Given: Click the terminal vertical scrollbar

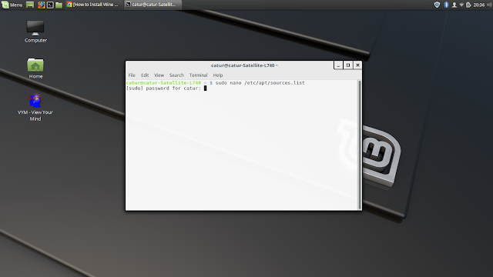Looking at the screenshot, I should (360, 145).
